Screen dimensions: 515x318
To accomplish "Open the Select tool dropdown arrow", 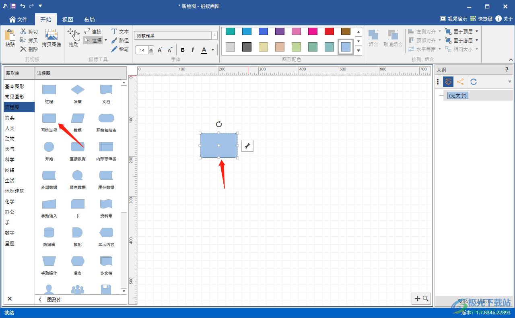I will pyautogui.click(x=106, y=40).
